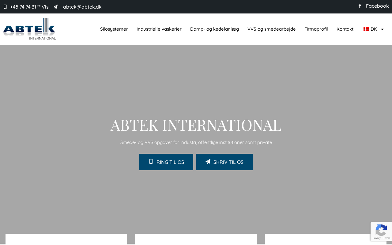Open the reCAPTCHA Privacy link
This screenshot has width=392, height=245.
(x=376, y=238)
